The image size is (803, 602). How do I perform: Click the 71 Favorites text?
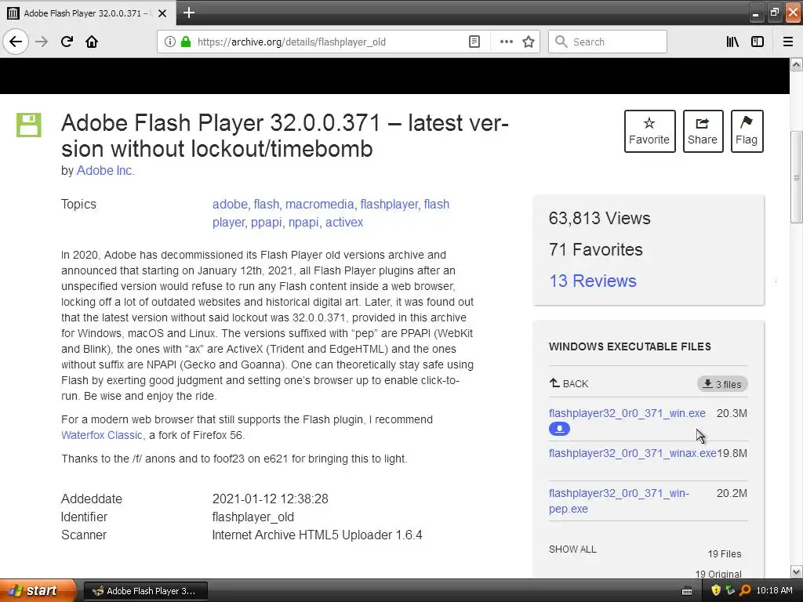[596, 249]
